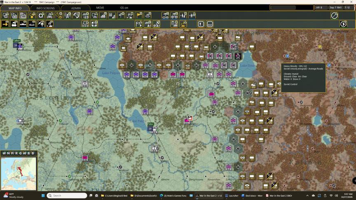
Task: Toggle the stopwatch explosion toolbar icon
Action: click(x=59, y=16)
